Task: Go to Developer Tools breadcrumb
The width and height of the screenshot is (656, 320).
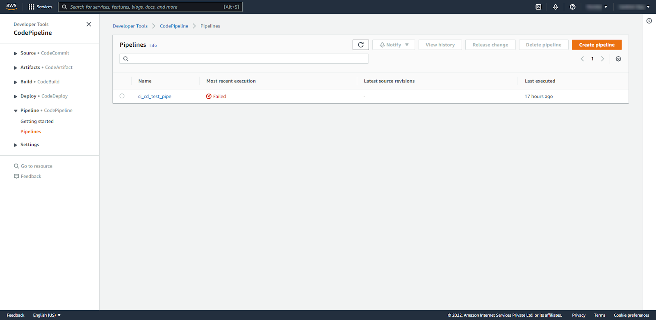Action: click(x=130, y=26)
